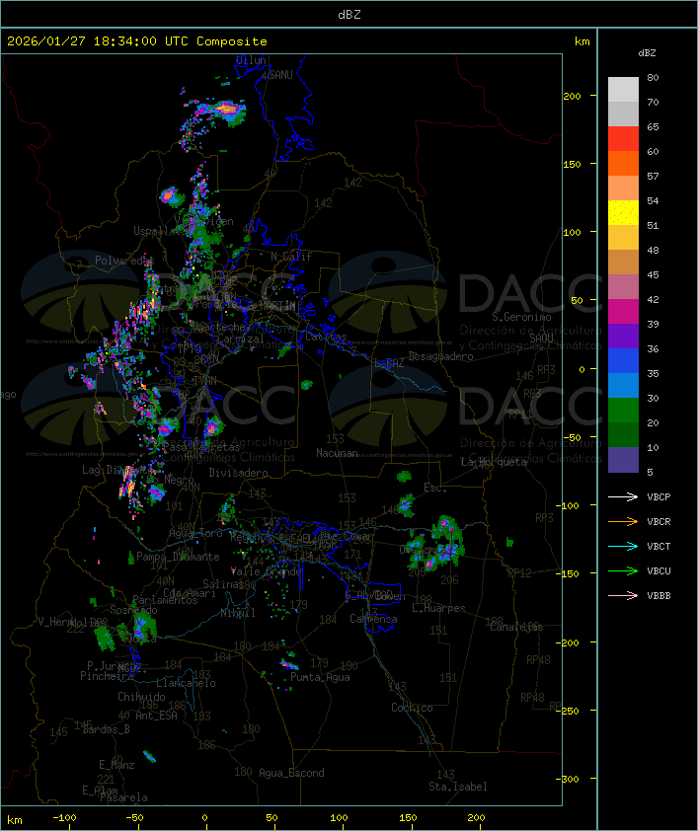Click the VBCP legend label
The width and height of the screenshot is (698, 831).
coord(659,497)
